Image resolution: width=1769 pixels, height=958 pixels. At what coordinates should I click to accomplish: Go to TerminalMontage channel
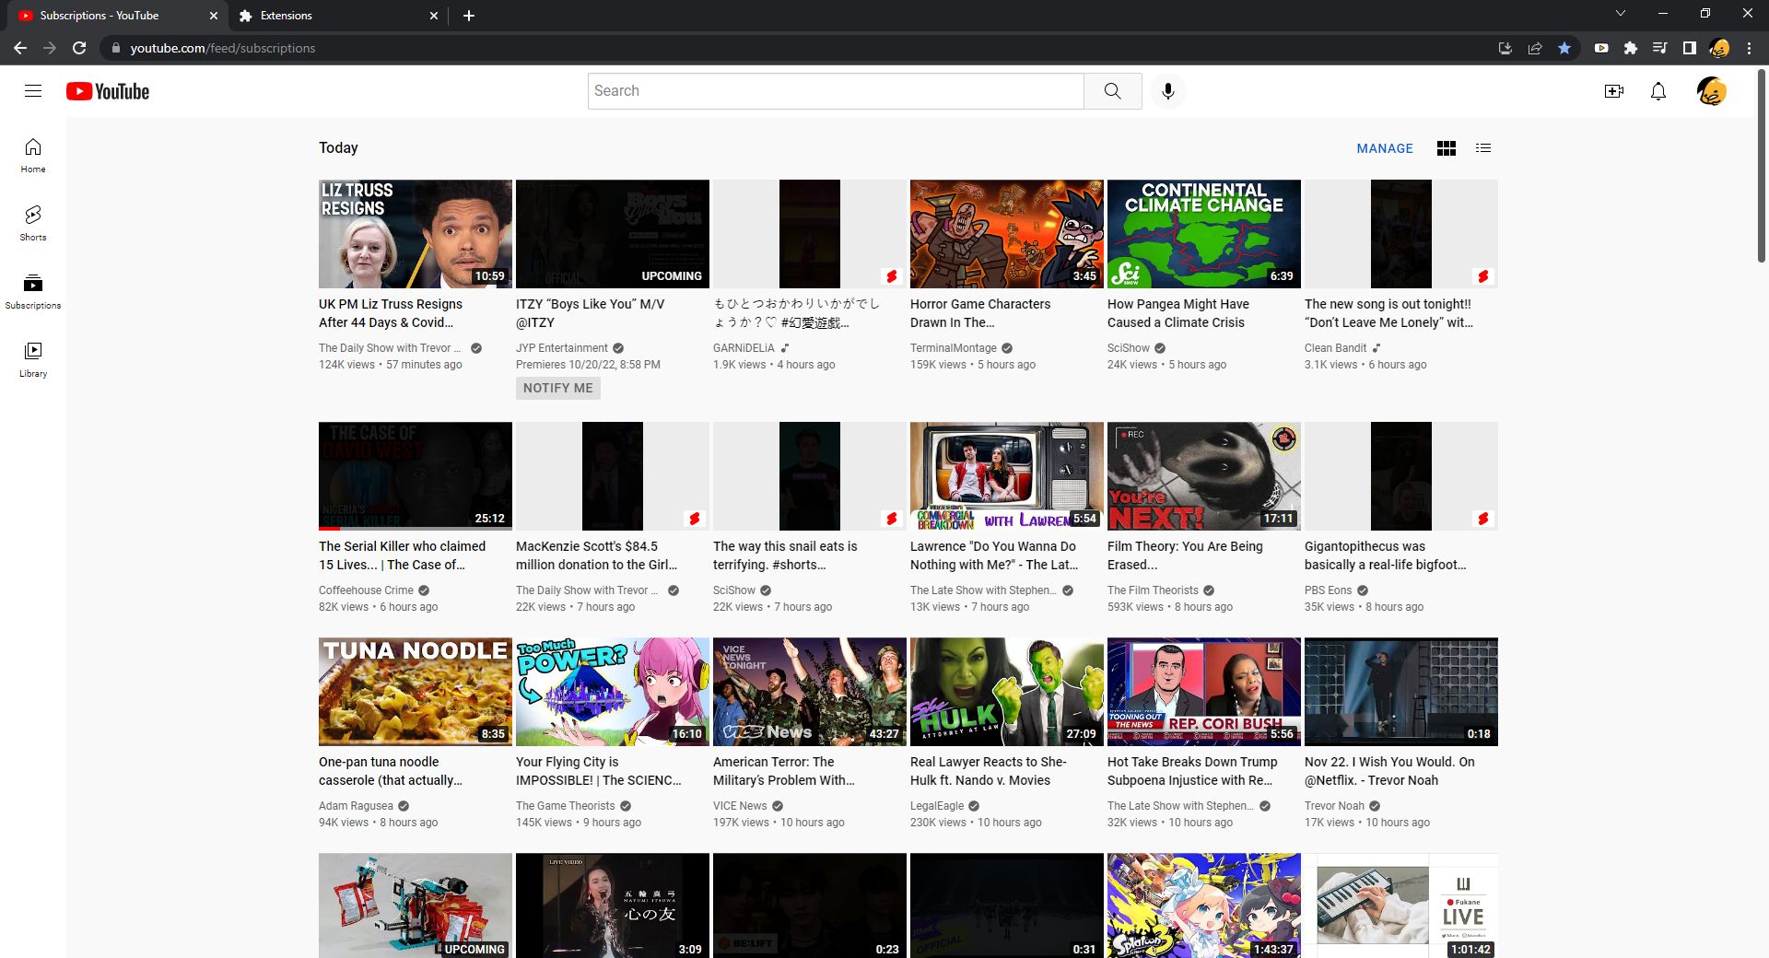[954, 348]
